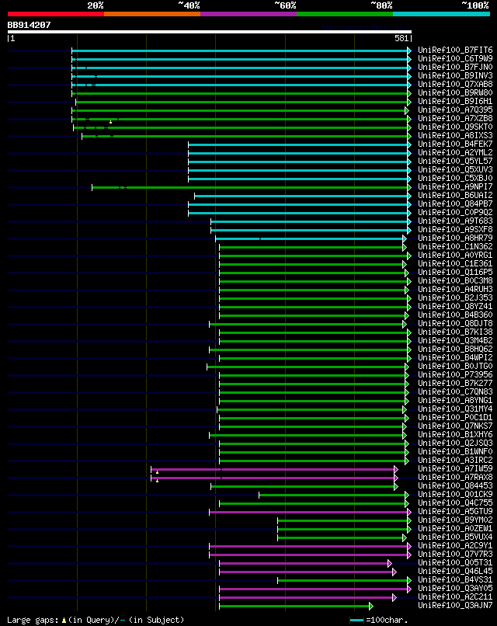Click the arrowhead ending the Q84453 alignment
Viewport: 497px width, 626px height.
tap(396, 487)
